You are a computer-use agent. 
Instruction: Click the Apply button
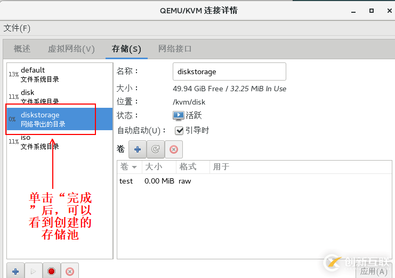point(374,271)
